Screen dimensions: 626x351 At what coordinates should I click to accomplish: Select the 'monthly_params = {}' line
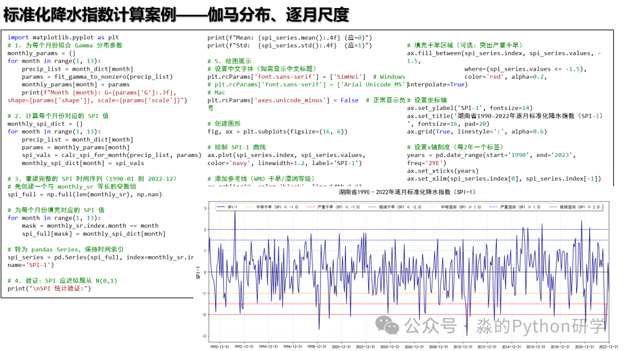pos(42,53)
